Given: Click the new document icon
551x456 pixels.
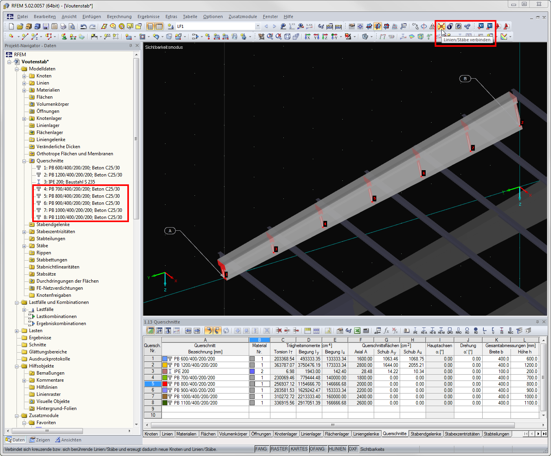Looking at the screenshot, I should pos(11,26).
